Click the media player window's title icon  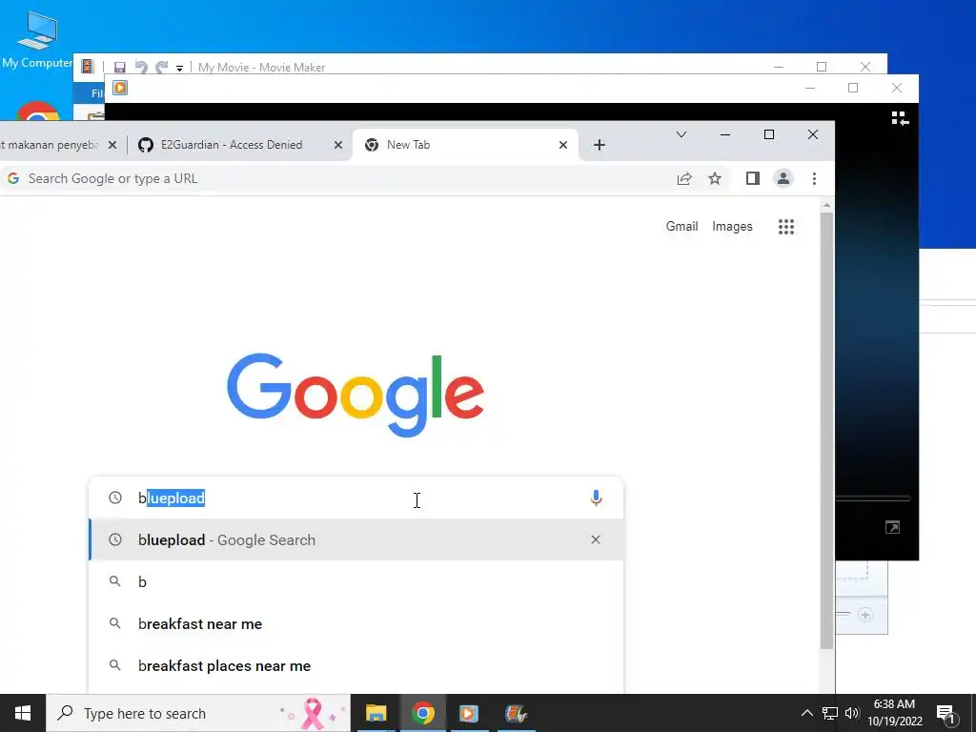coord(120,88)
